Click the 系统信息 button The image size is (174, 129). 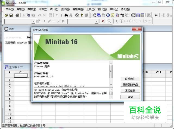tap(130, 91)
